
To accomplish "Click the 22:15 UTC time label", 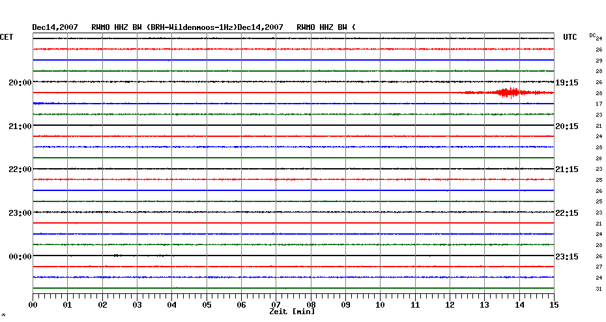I will (x=567, y=213).
